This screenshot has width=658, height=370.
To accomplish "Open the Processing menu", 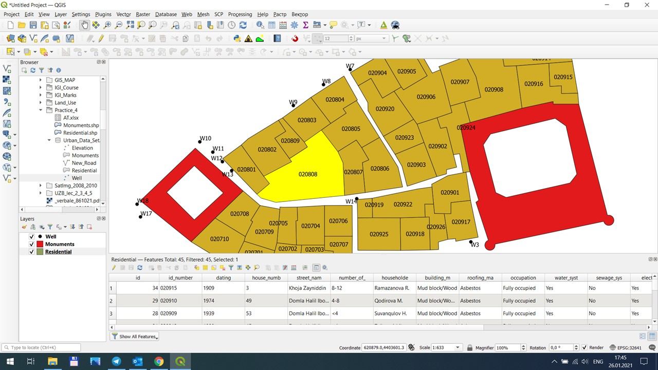I will [x=240, y=14].
